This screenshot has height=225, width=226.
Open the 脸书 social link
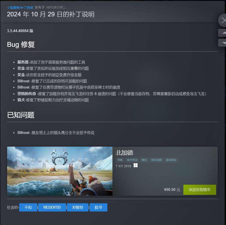98,207
